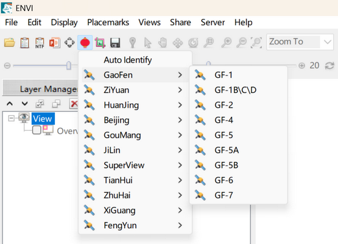
Task: Expand the HuanJing submenu
Action: click(135, 105)
